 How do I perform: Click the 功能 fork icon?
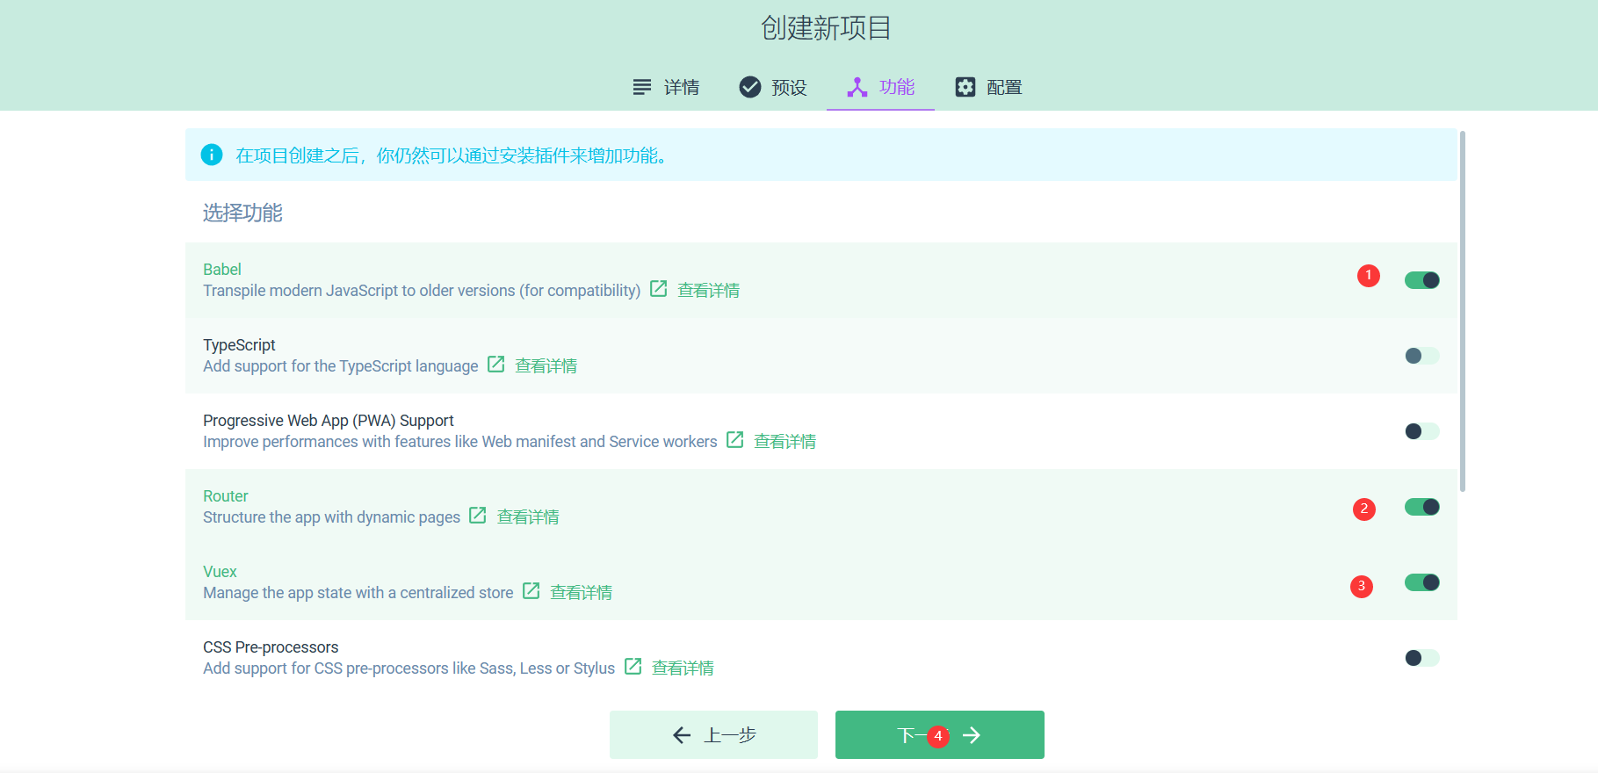pos(857,87)
